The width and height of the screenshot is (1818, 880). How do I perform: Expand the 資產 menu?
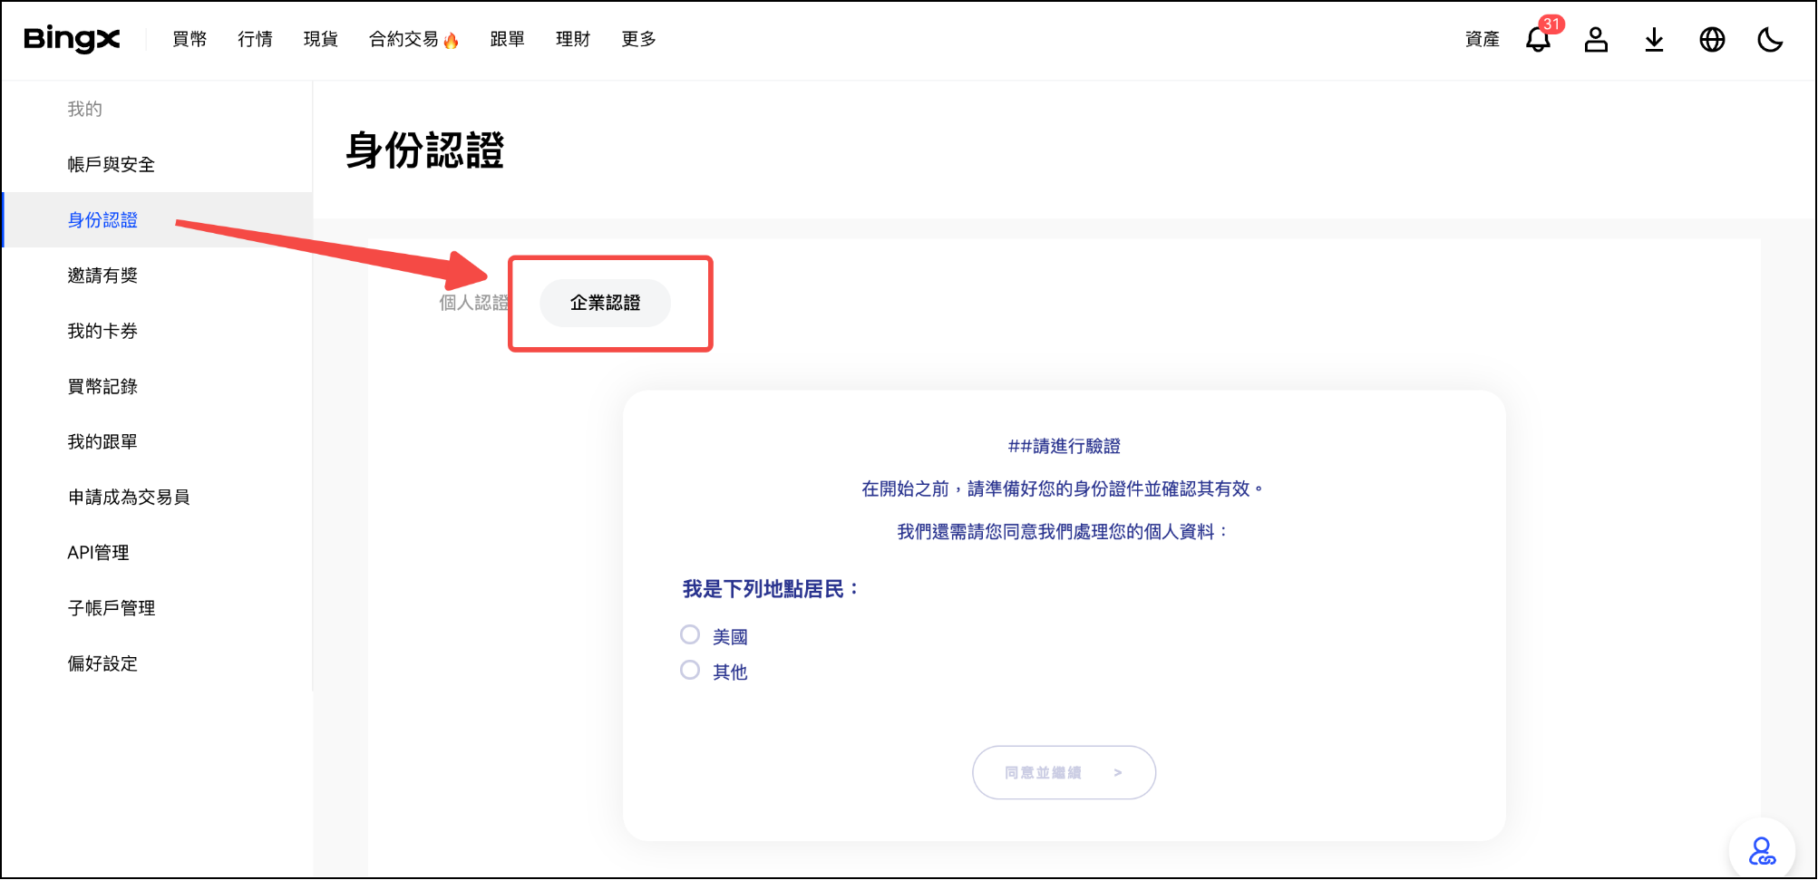(x=1483, y=39)
